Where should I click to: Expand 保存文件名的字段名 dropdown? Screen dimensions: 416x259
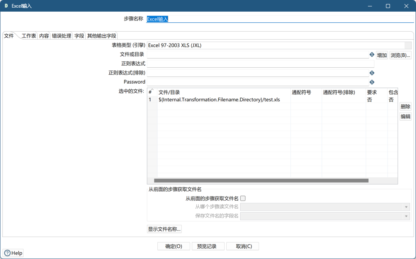pos(406,216)
